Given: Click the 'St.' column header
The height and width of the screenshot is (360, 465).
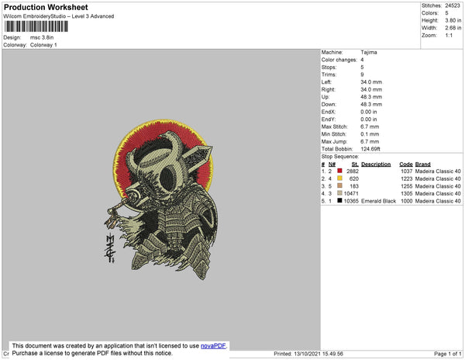Looking at the screenshot, I should 355,164.
